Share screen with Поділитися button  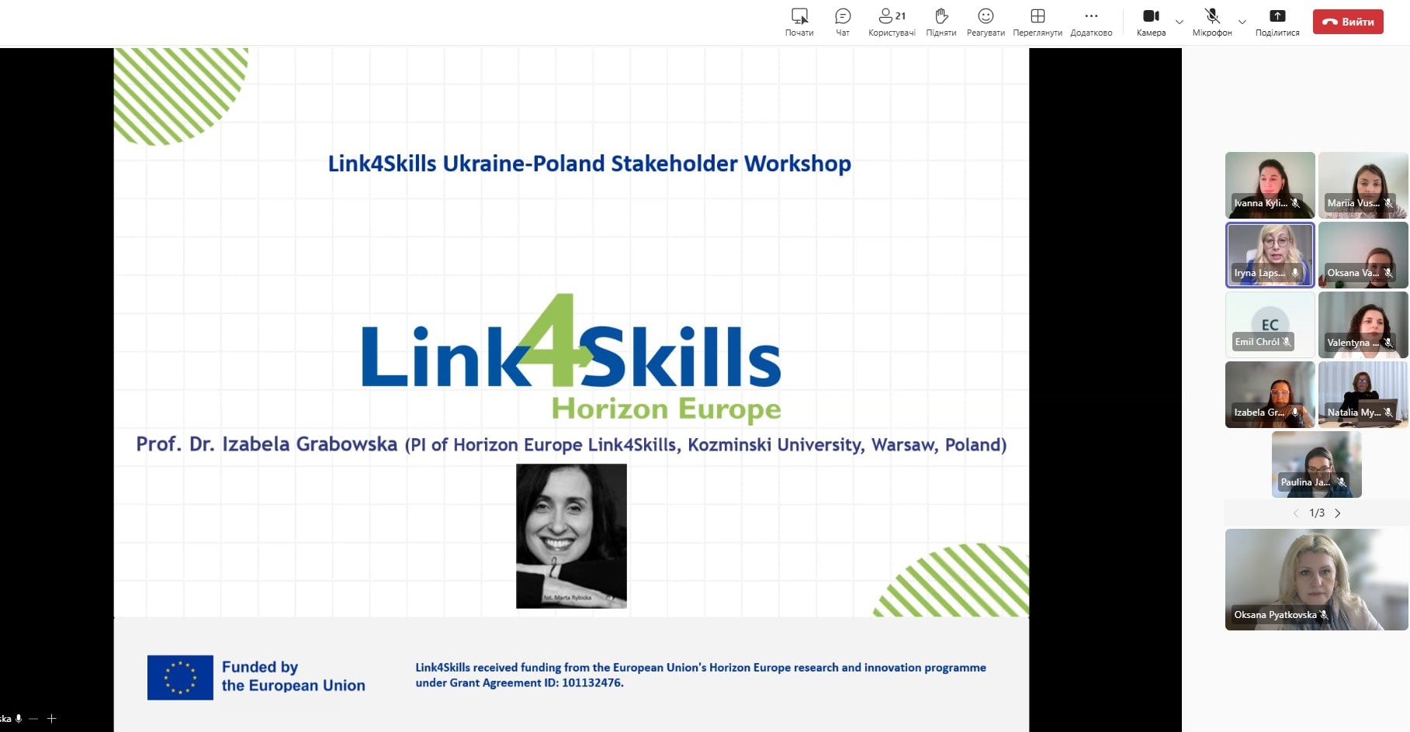(x=1277, y=21)
